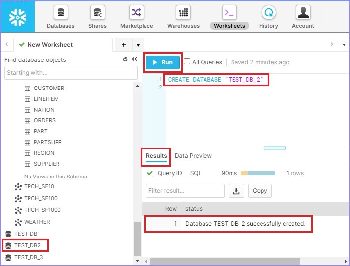Open the new worksheet dropdown arrow

tap(138, 45)
